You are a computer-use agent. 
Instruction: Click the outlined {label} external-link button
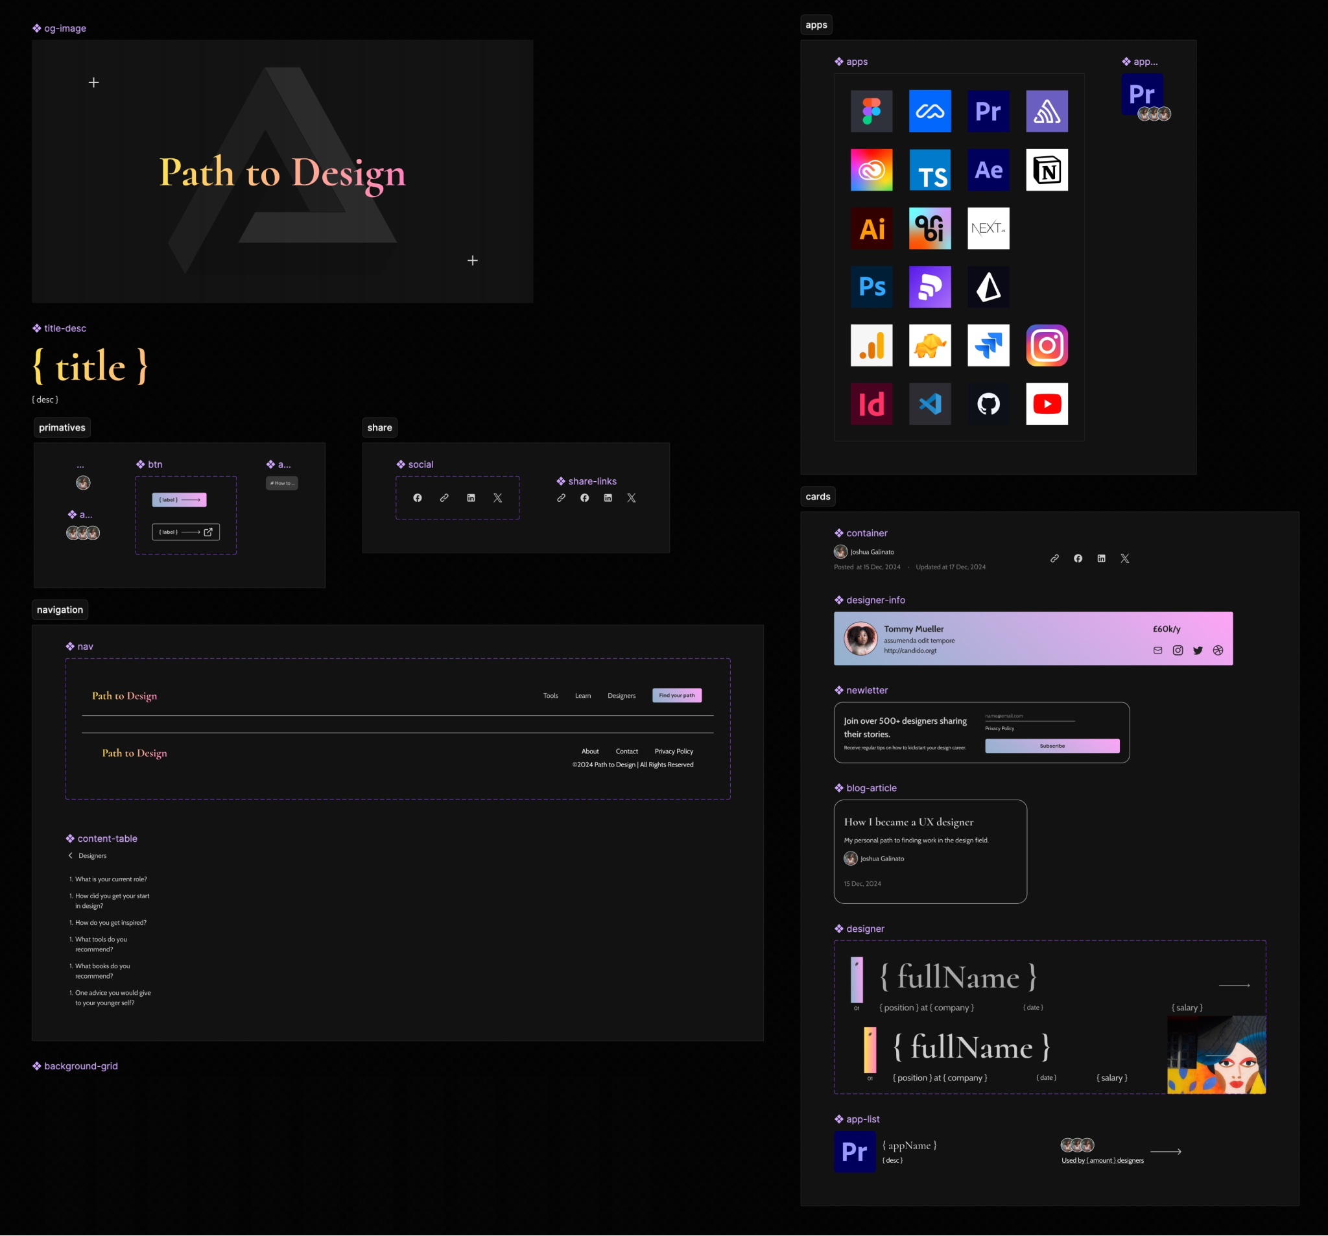pyautogui.click(x=185, y=532)
